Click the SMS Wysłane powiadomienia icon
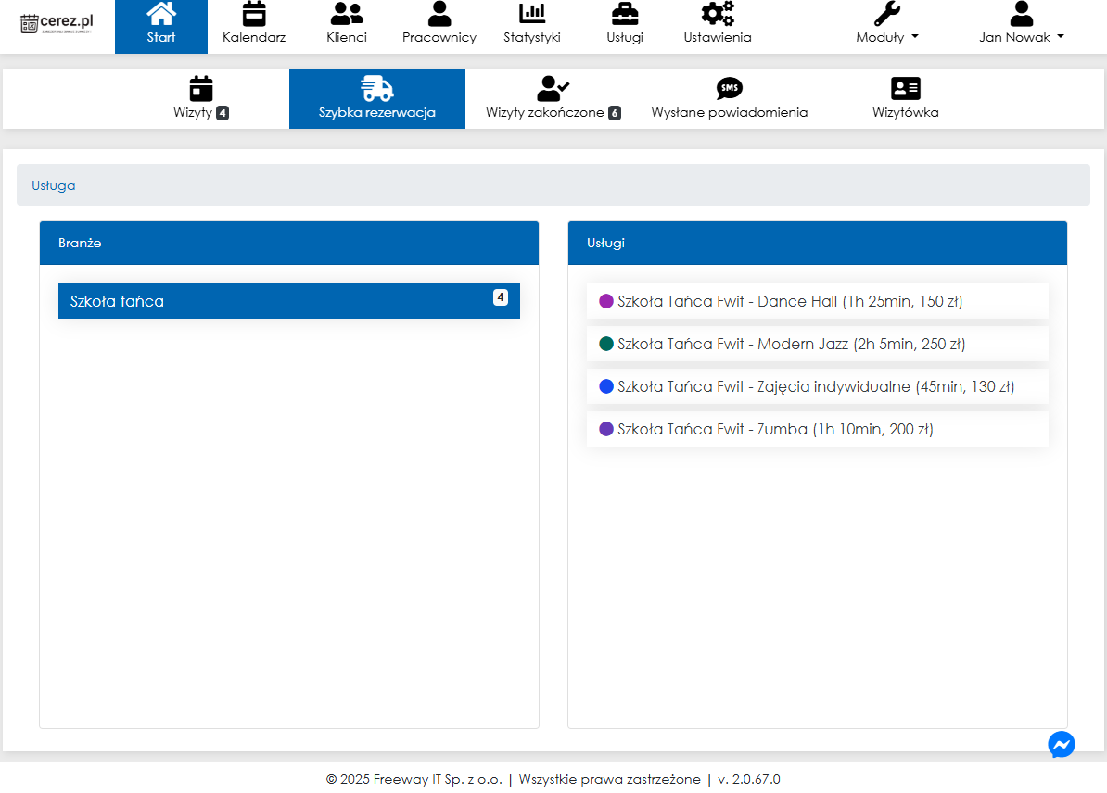 pos(730,89)
